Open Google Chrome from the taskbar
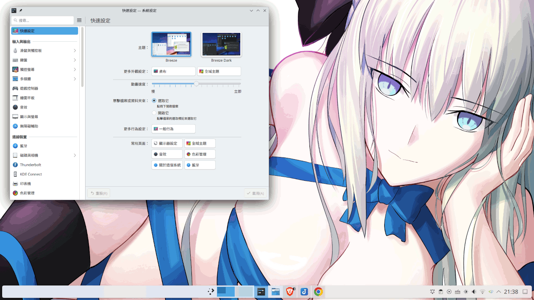This screenshot has width=534, height=300. pyautogui.click(x=318, y=292)
